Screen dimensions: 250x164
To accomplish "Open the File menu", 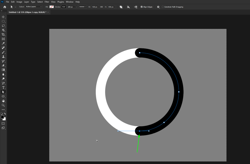I will coord(7,2).
